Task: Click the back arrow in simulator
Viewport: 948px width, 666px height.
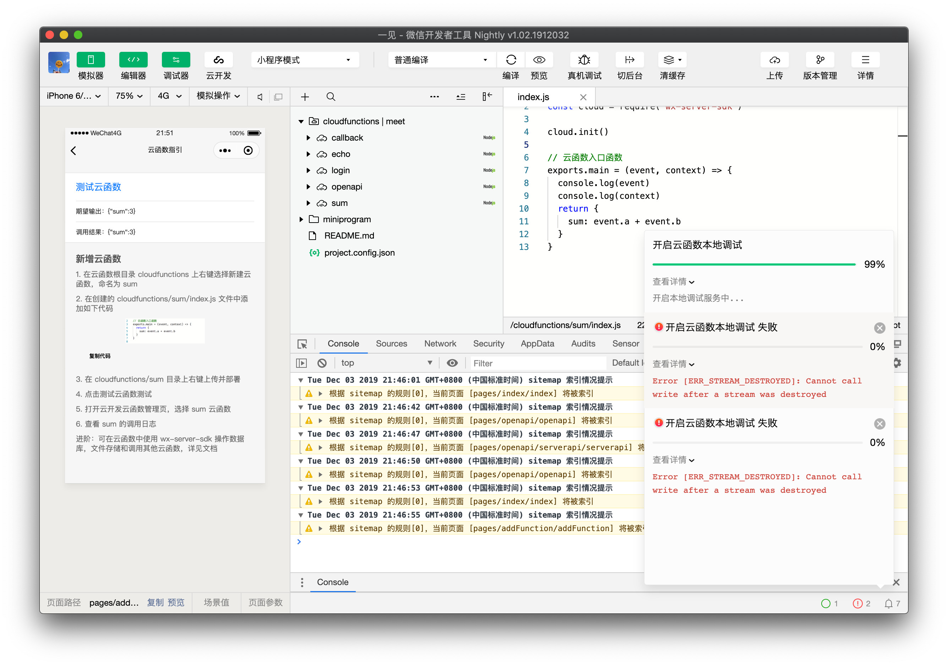Action: (x=73, y=151)
